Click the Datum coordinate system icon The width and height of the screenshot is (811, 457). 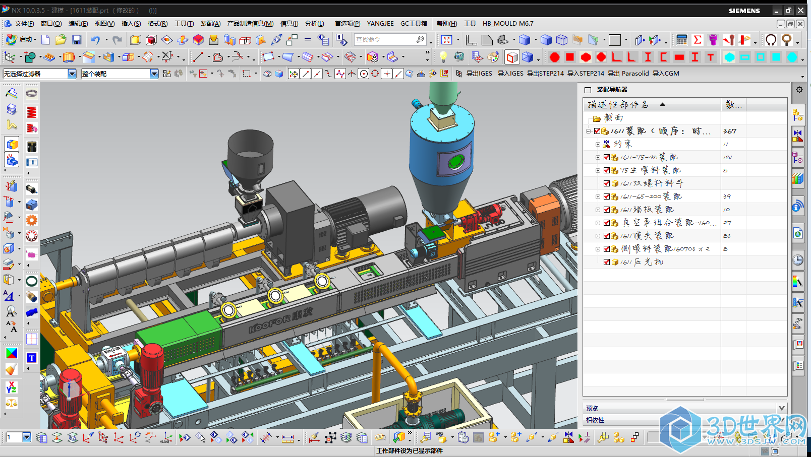[x=9, y=57]
